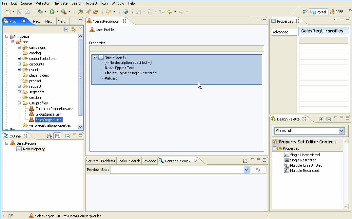Select Single Unrestricted palette control
Image resolution: width=352 pixels, height=219 pixels.
302,155
